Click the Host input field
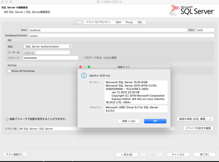This screenshot has height=162, width=219. coord(108,30)
